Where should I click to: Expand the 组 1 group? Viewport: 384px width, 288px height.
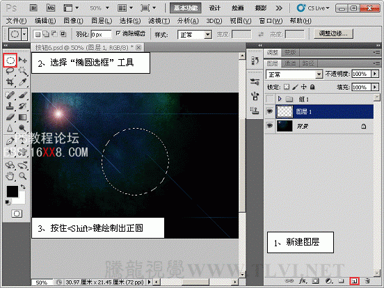click(x=280, y=99)
